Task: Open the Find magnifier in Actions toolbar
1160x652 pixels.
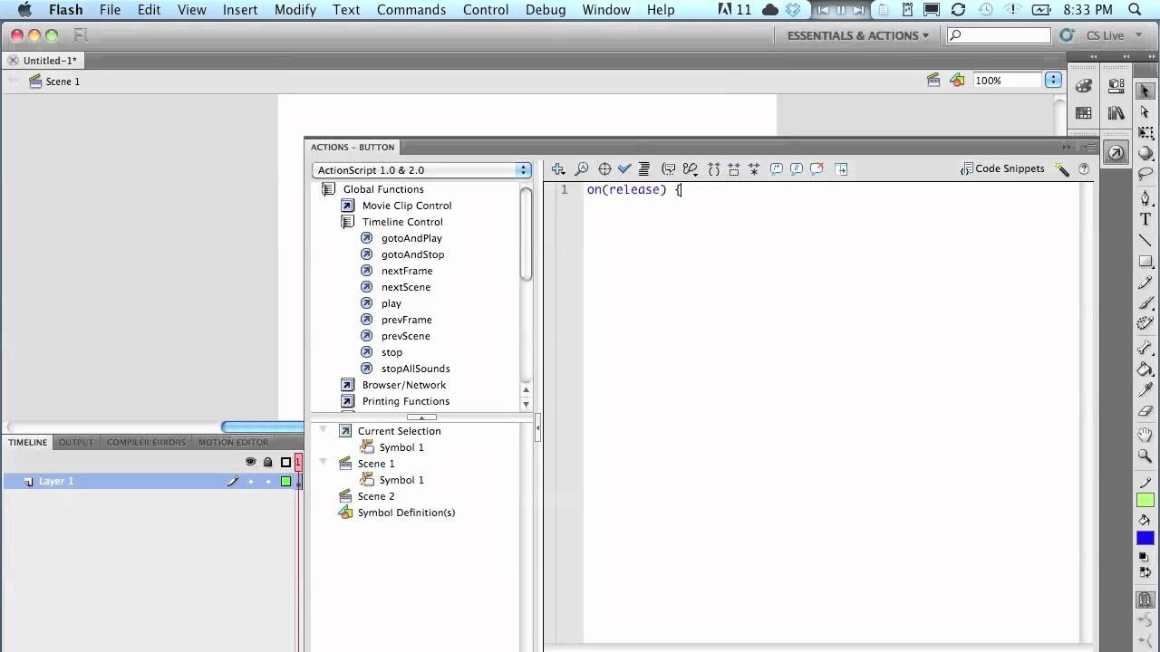Action: [582, 169]
